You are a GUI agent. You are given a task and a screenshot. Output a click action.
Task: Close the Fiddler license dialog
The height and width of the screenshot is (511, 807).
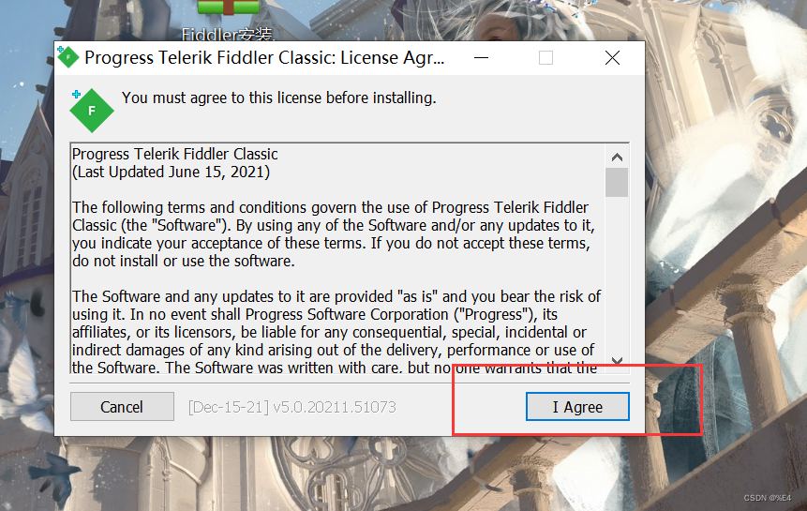point(612,57)
